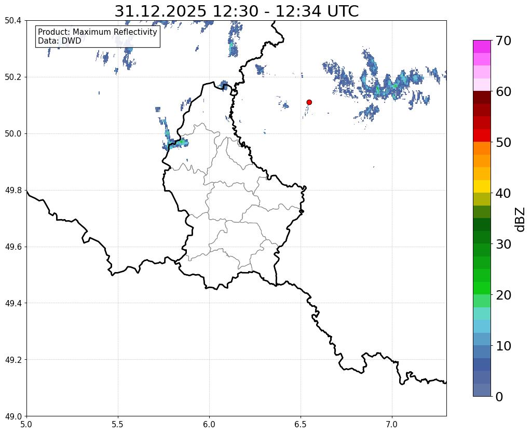
Task: Click the latitude tick label 49.8
Action: point(13,191)
